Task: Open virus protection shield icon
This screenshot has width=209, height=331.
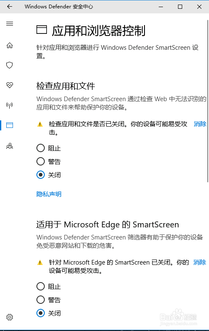Action: 10,65
